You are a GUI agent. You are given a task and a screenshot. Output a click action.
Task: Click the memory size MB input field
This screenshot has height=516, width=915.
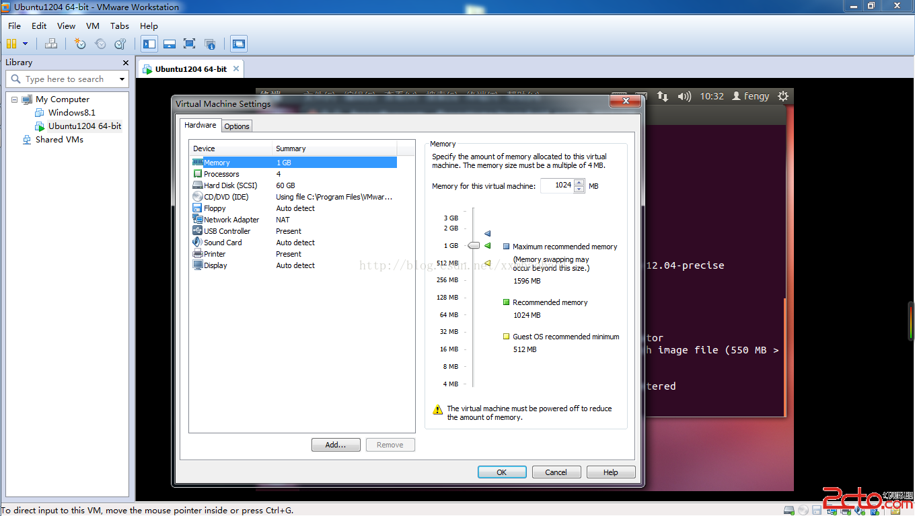(x=557, y=185)
